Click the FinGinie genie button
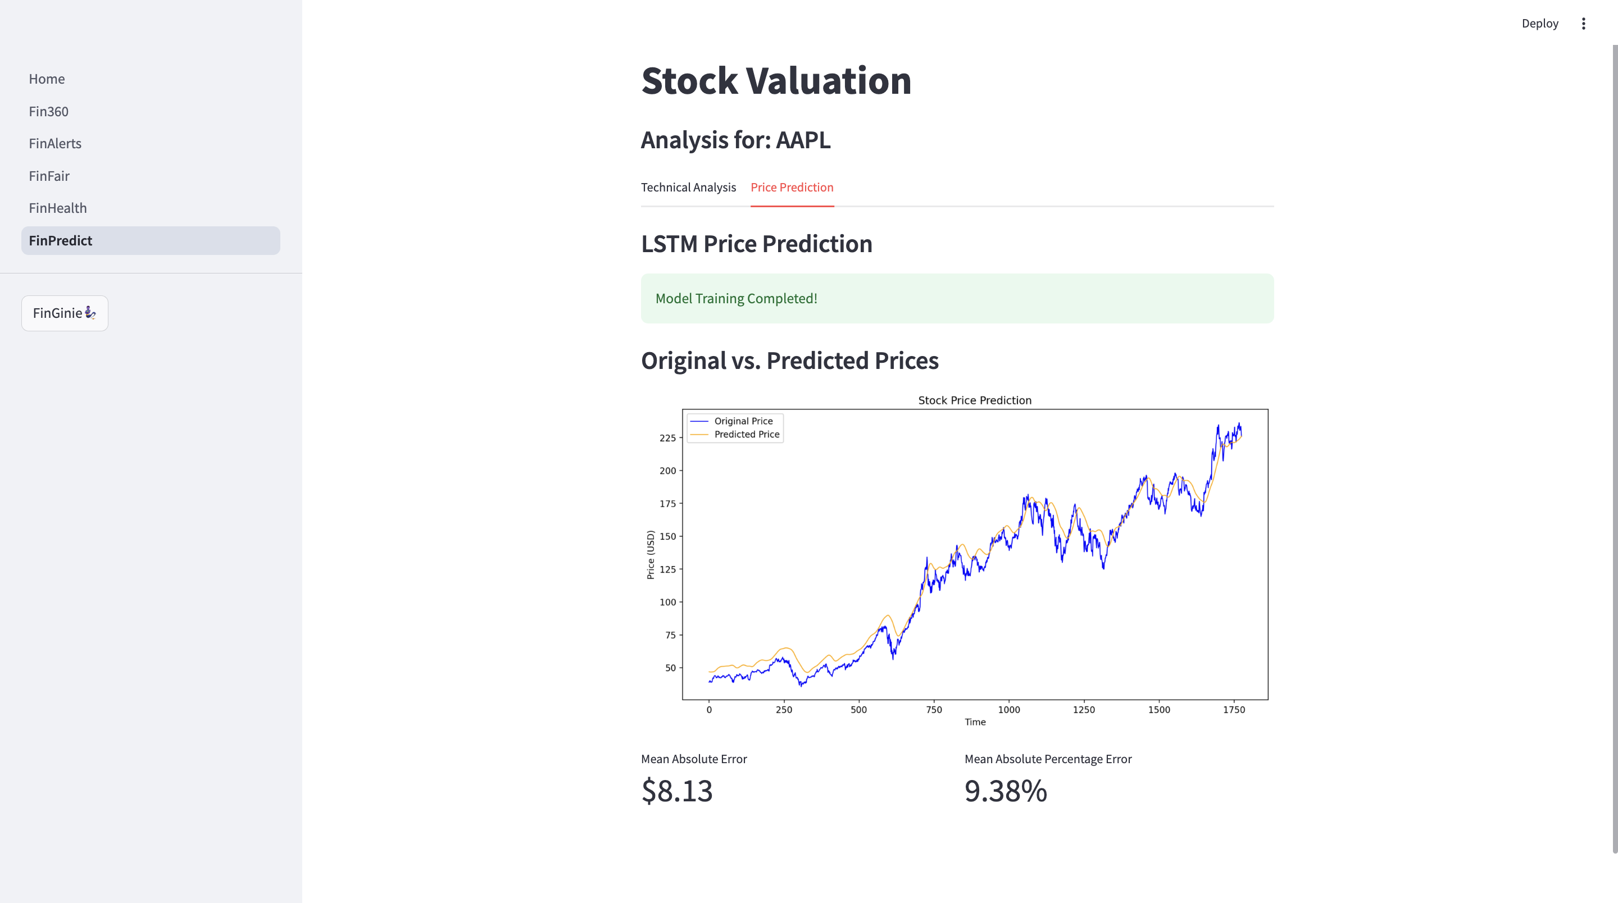Screen dimensions: 1618x903 [x=65, y=313]
